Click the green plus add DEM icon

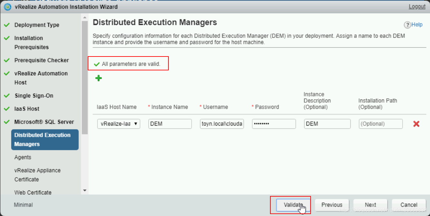click(99, 78)
